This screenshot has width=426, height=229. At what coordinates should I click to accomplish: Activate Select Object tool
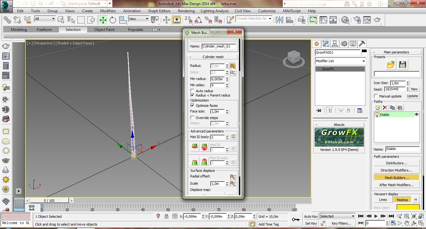(61, 20)
